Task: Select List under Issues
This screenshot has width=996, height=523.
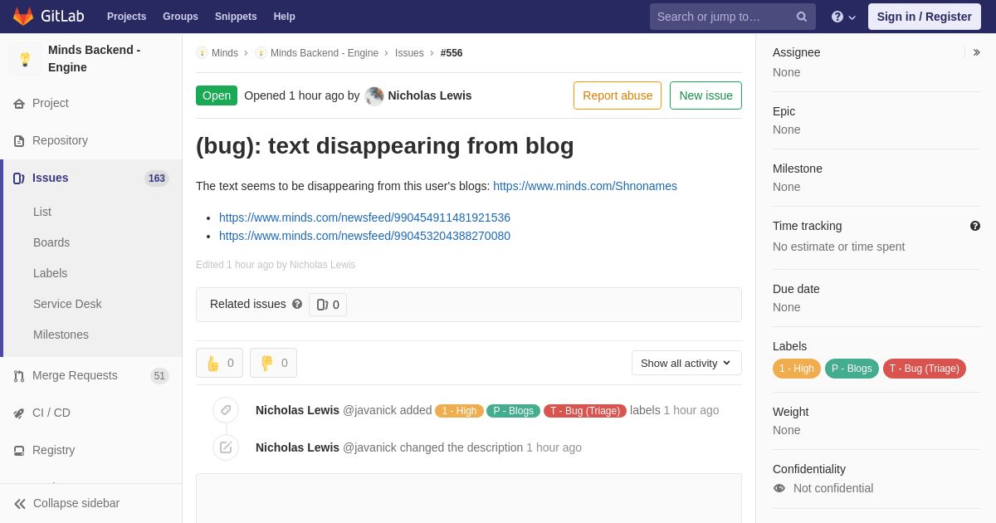Action: (x=42, y=212)
